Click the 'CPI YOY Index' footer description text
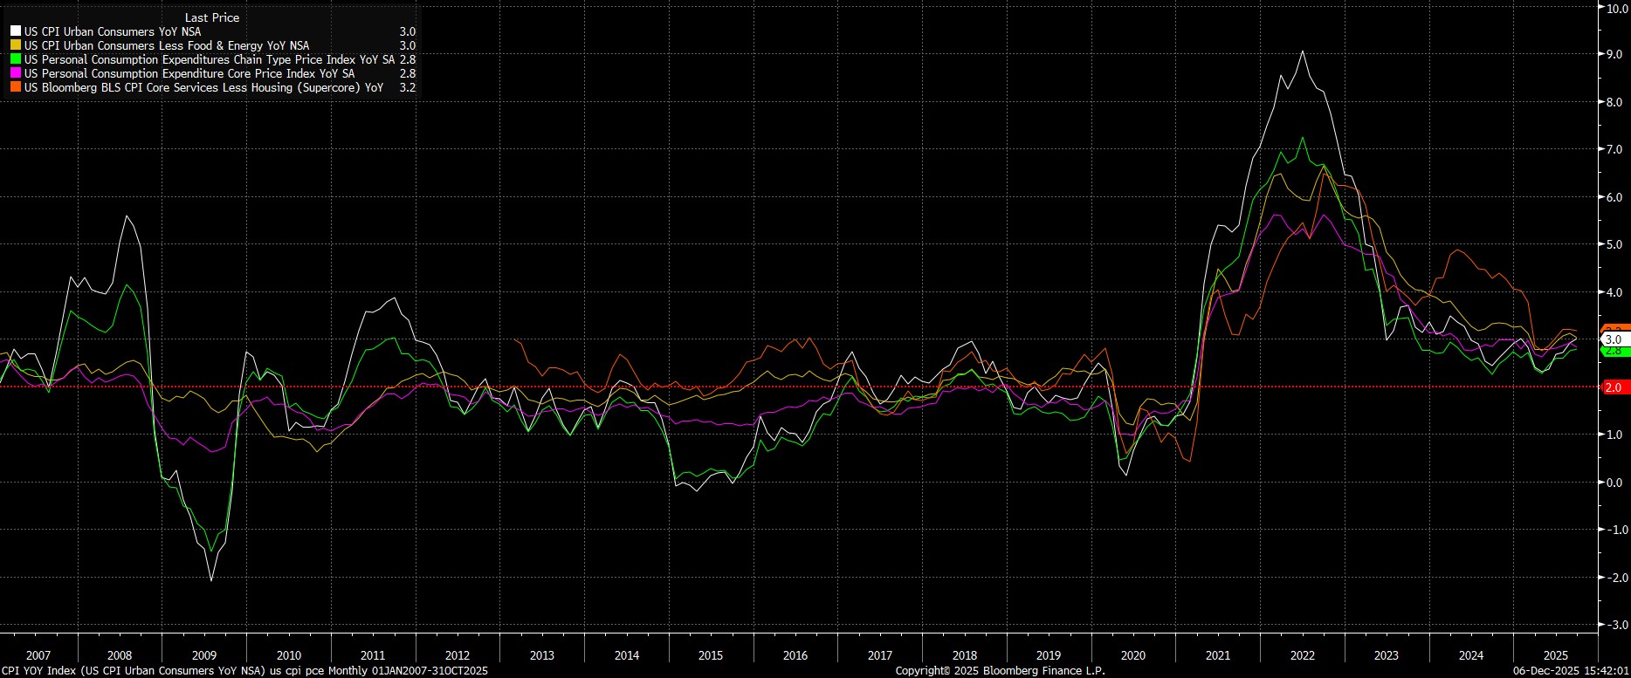This screenshot has height=678, width=1631. point(244,671)
